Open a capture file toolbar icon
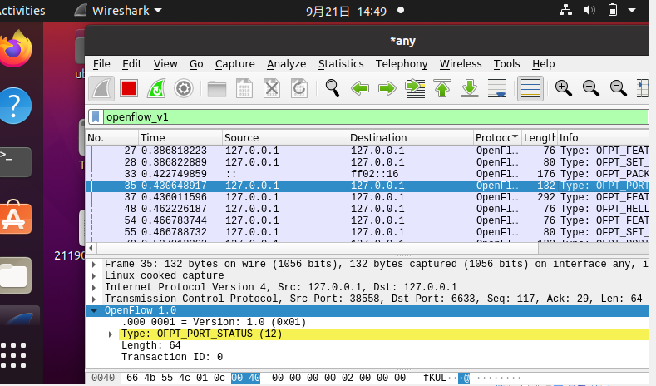656x386 pixels. click(217, 88)
